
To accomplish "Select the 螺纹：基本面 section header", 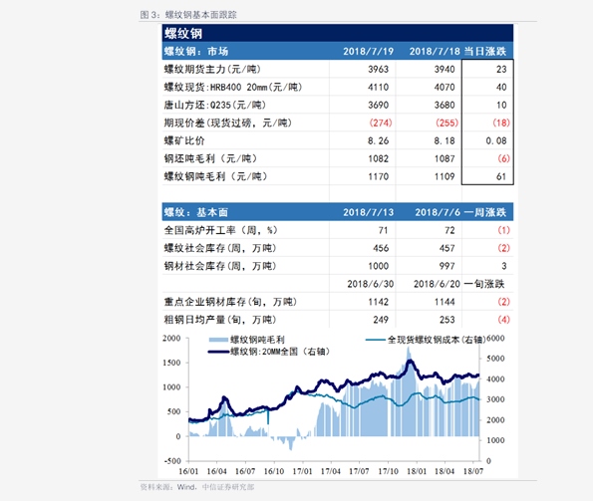I will [196, 212].
